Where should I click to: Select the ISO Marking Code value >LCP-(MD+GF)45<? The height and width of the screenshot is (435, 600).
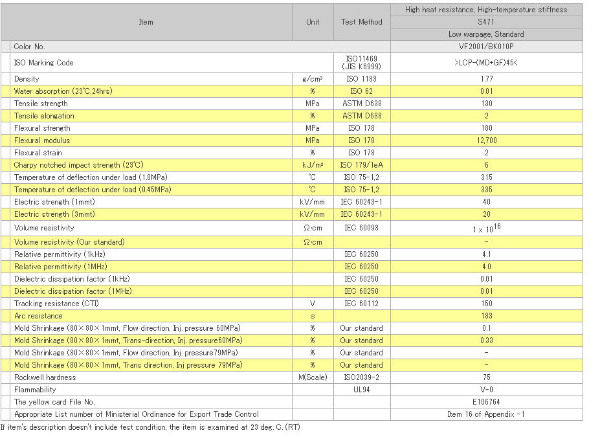pyautogui.click(x=486, y=63)
